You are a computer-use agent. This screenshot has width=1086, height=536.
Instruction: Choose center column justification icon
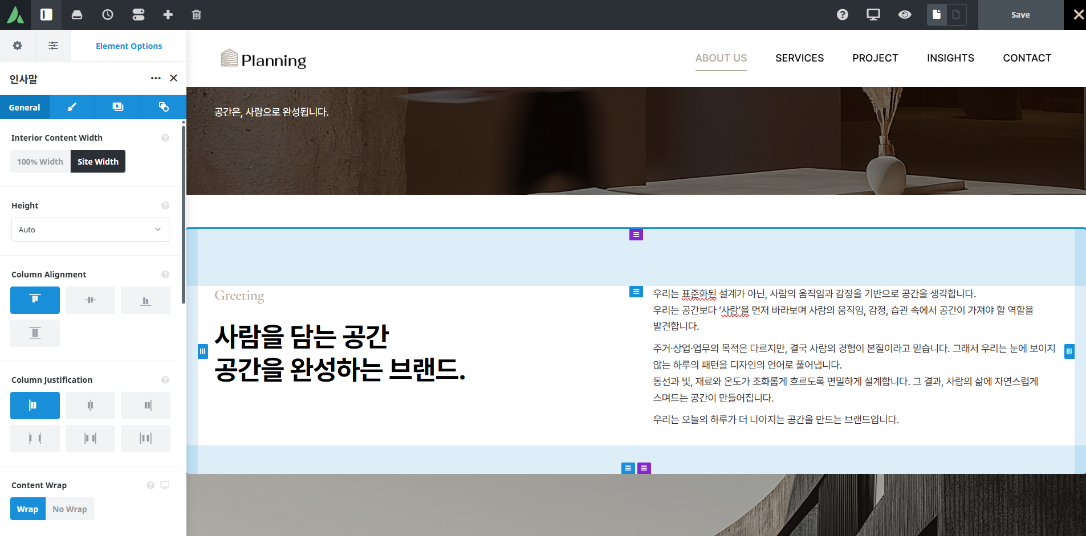click(x=90, y=405)
